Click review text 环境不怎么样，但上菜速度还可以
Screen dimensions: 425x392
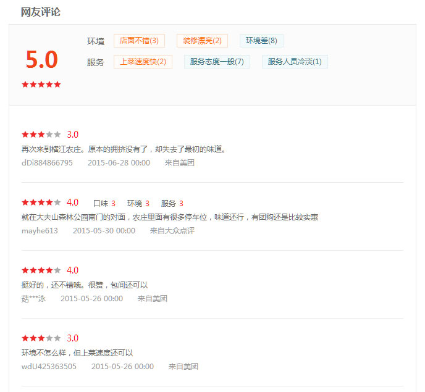tap(77, 353)
